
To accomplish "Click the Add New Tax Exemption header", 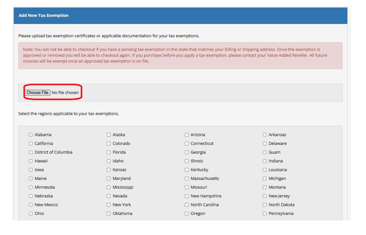I will 44,15.
